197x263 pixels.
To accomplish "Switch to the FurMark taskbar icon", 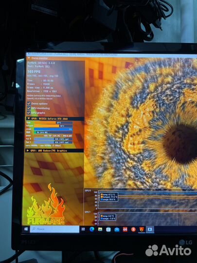I will [142, 229].
